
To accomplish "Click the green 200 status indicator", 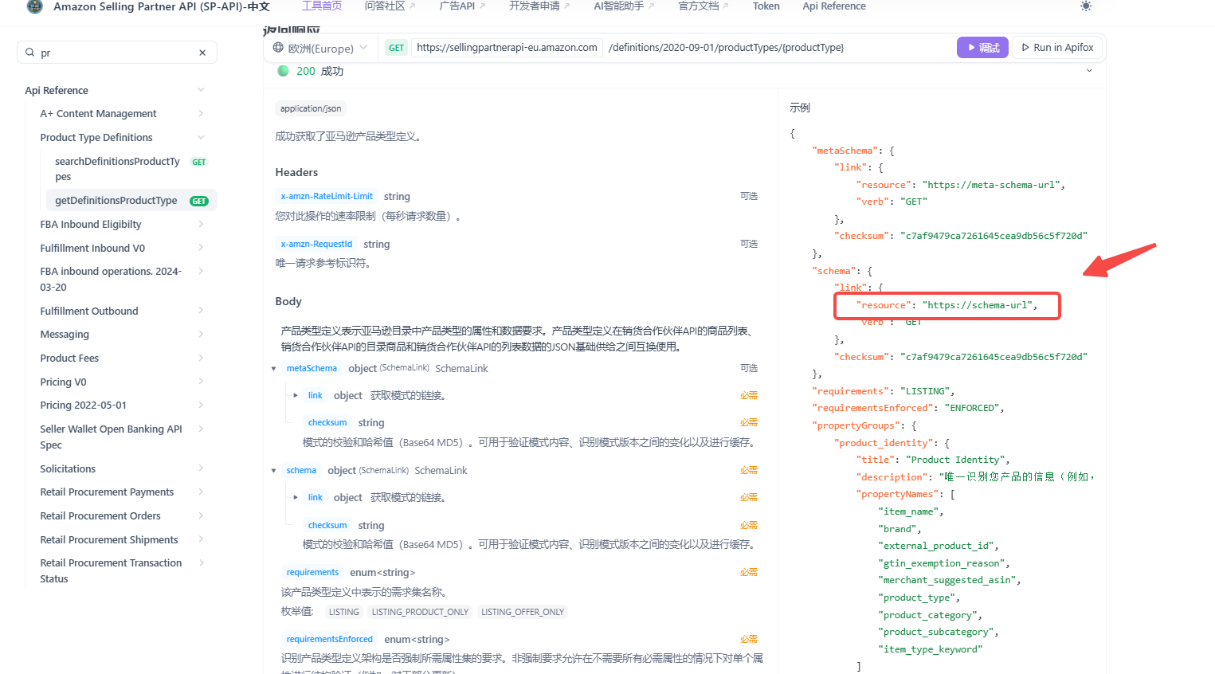I will coord(283,71).
